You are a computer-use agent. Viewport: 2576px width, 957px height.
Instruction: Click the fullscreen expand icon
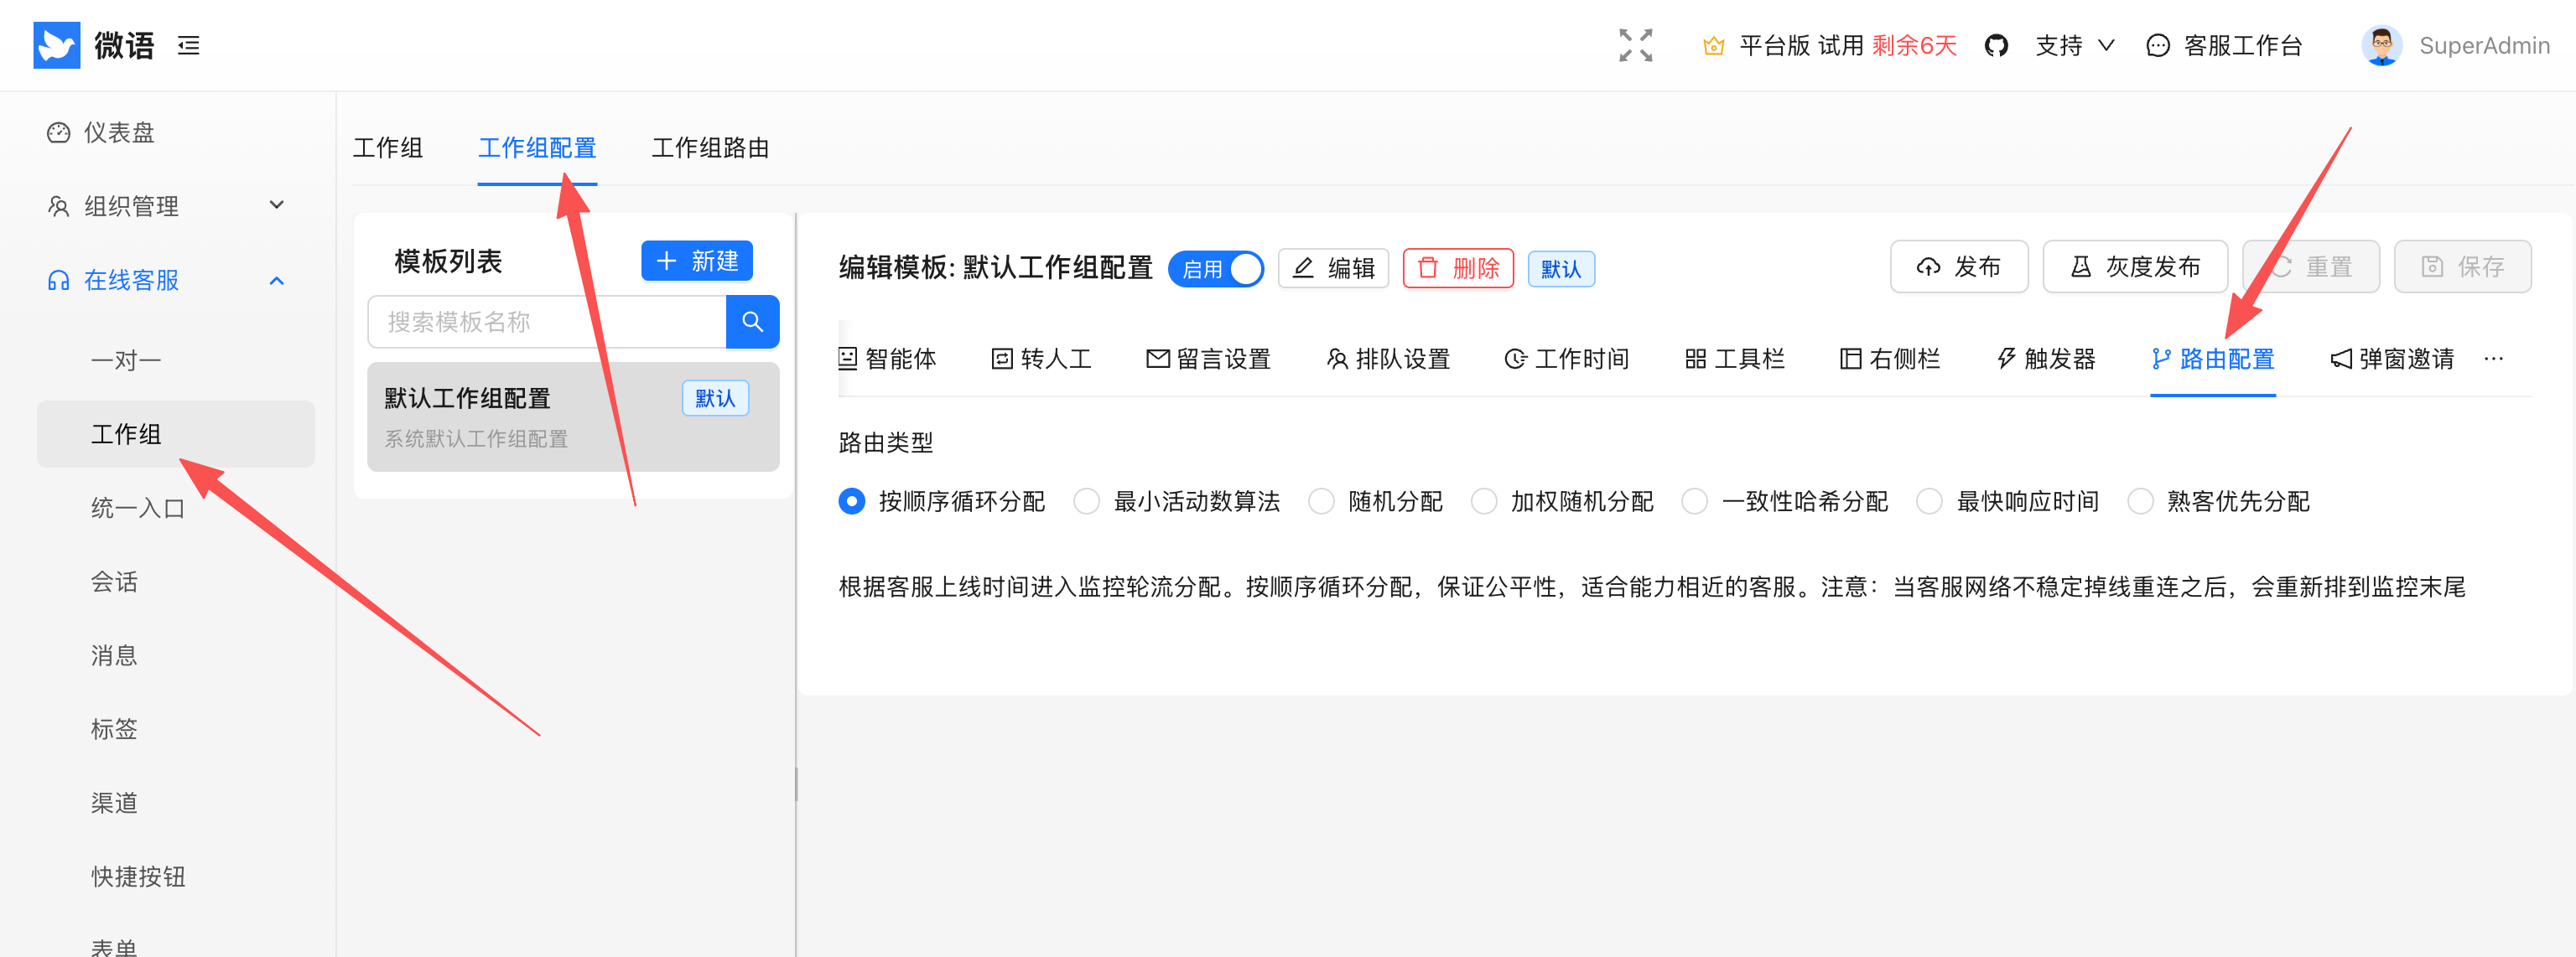click(x=1635, y=45)
